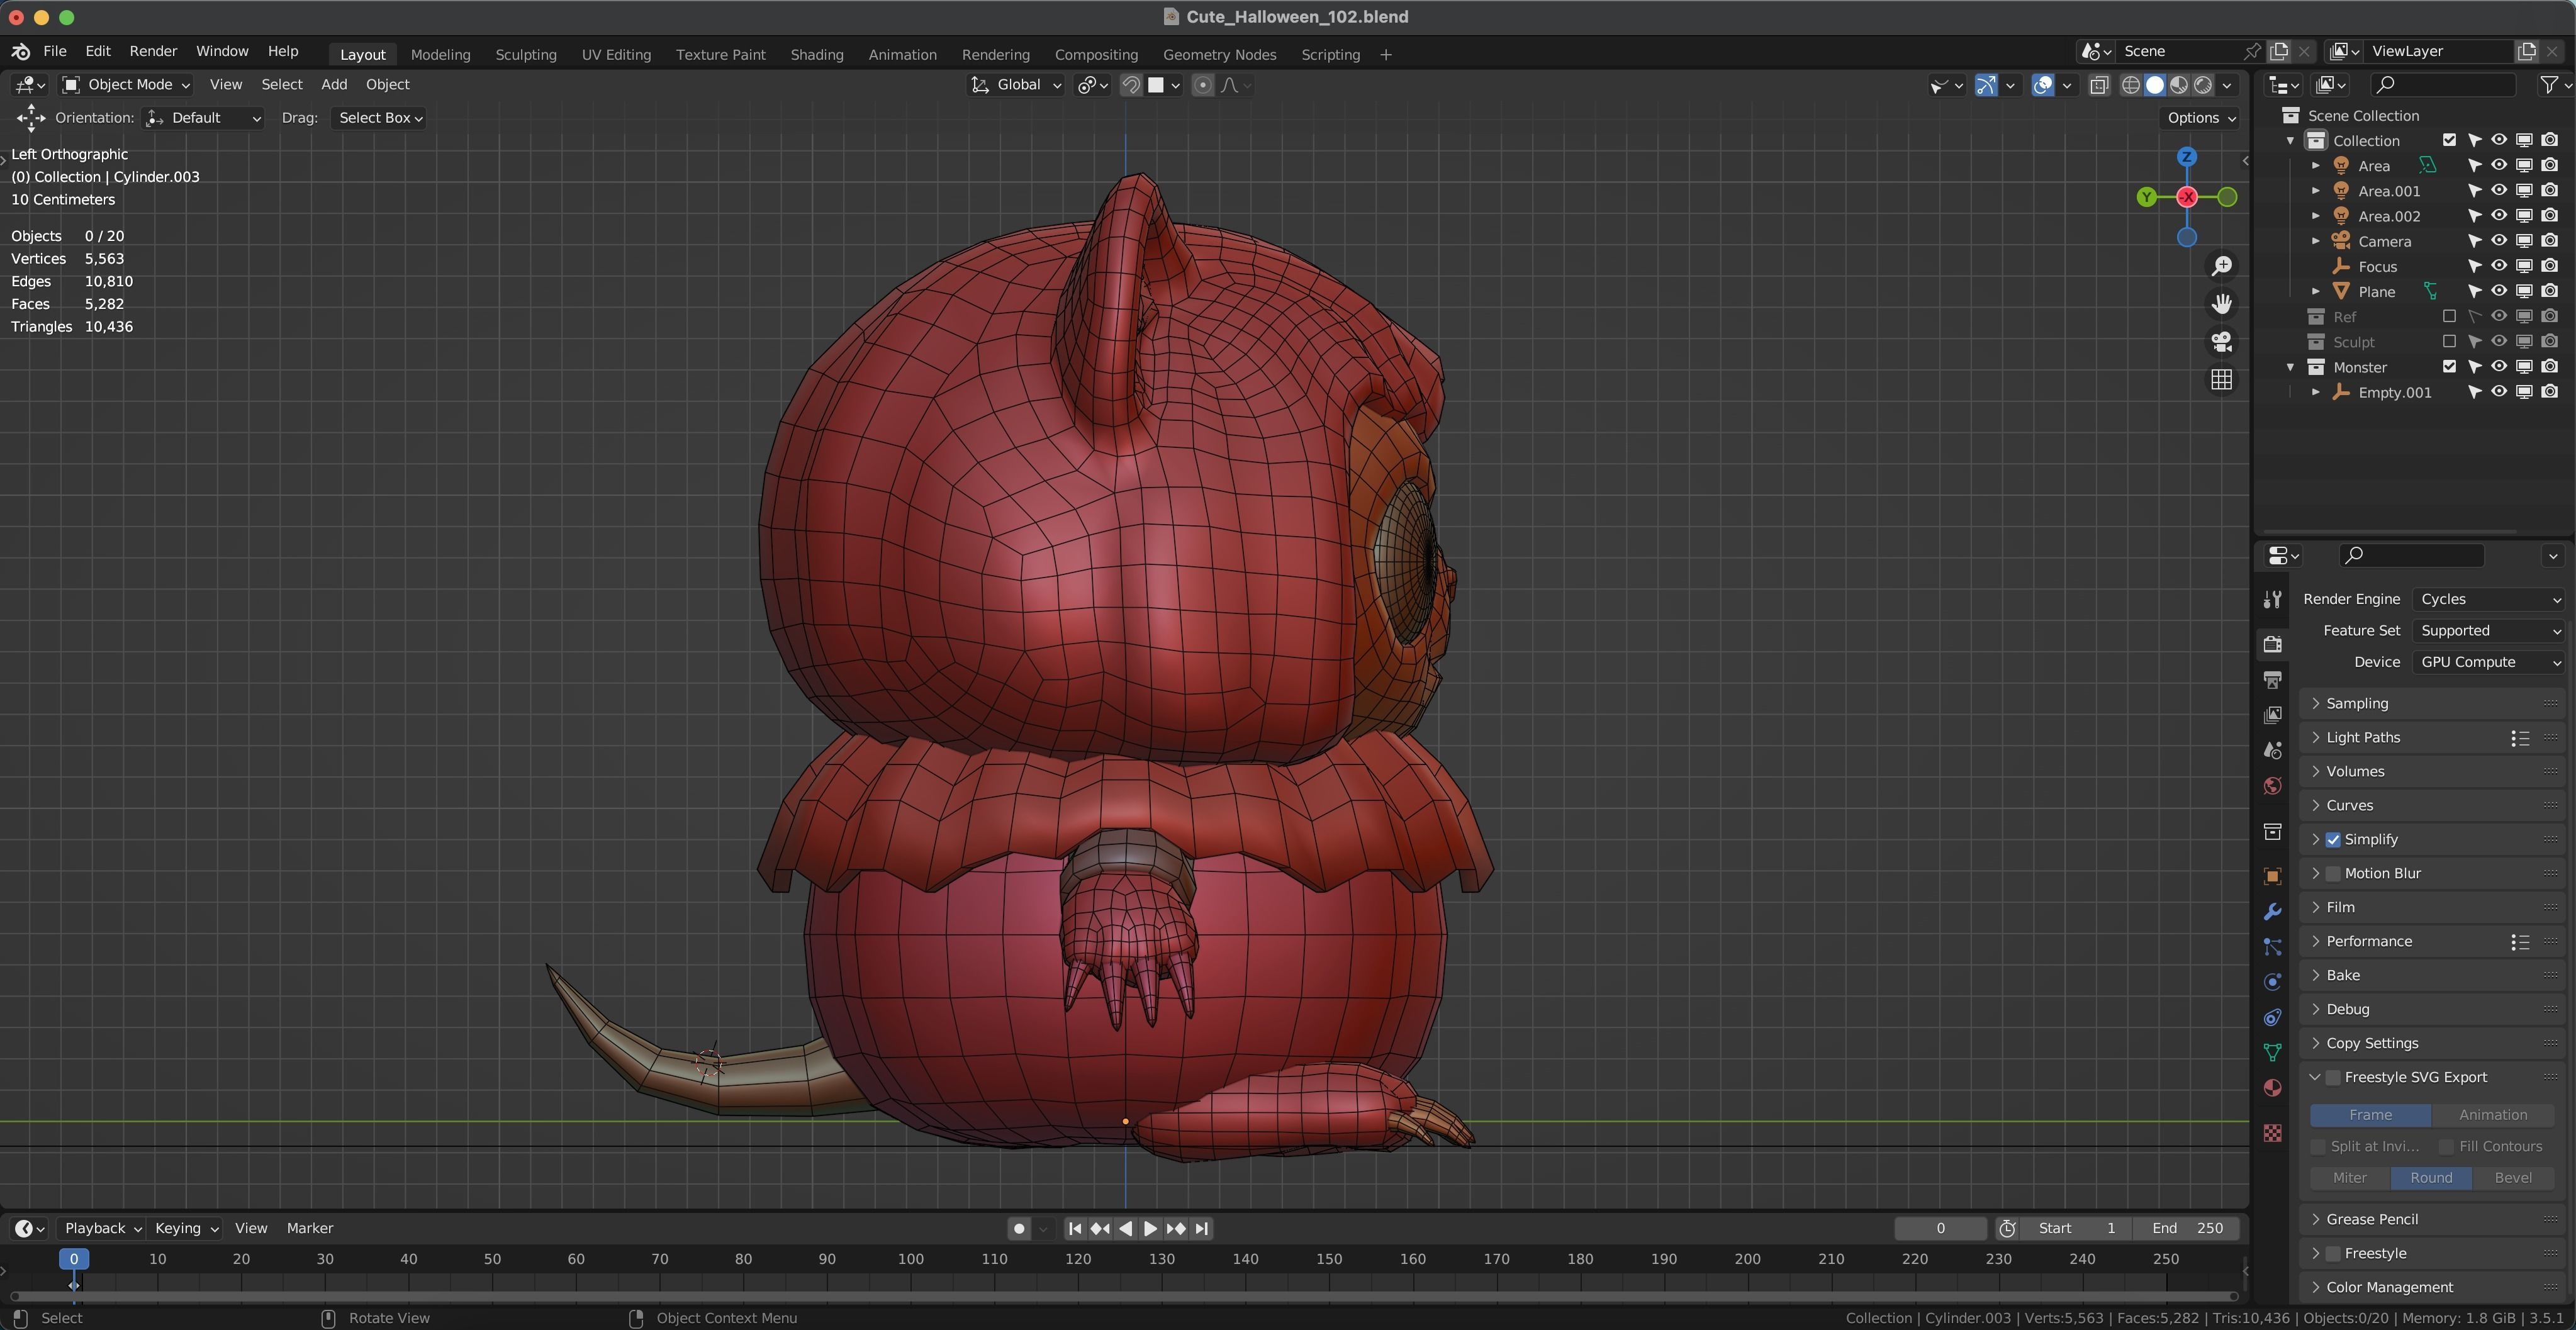2576x1330 pixels.
Task: Select the Miter line join button
Action: click(2349, 1178)
